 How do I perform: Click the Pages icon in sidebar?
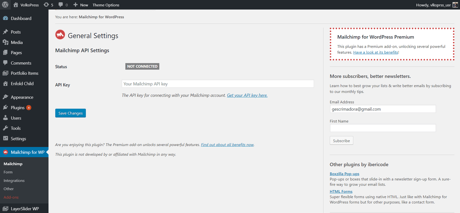5,53
